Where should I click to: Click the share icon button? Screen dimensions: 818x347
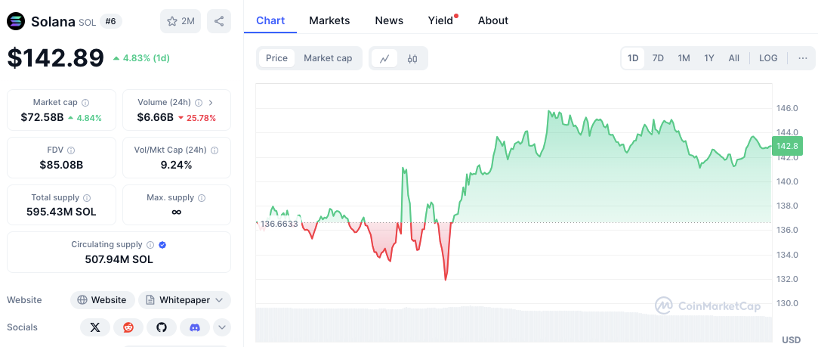tap(219, 21)
